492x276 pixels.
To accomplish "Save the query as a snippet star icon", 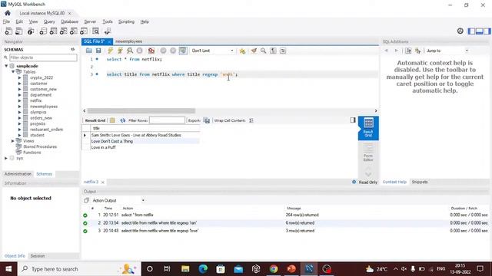I will [x=242, y=51].
